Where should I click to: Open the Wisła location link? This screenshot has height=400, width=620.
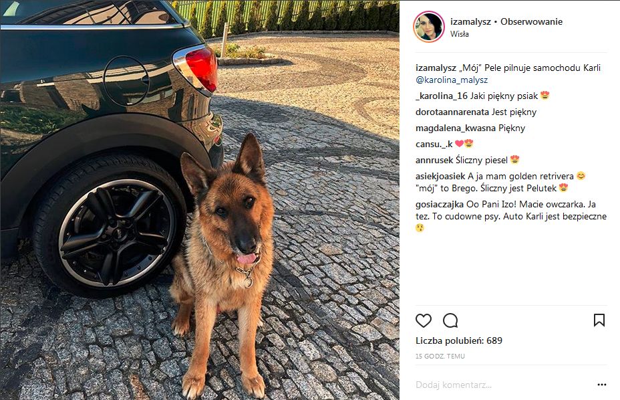(460, 34)
